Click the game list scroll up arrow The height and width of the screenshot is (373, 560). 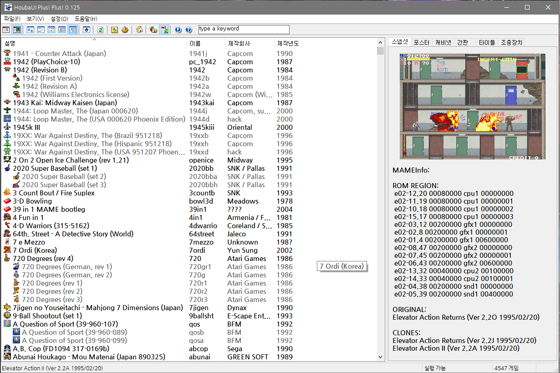pos(381,42)
